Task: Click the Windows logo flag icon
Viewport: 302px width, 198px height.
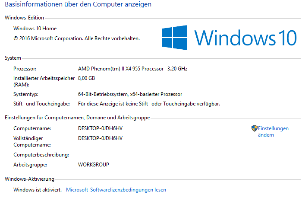Action: [x=174, y=38]
